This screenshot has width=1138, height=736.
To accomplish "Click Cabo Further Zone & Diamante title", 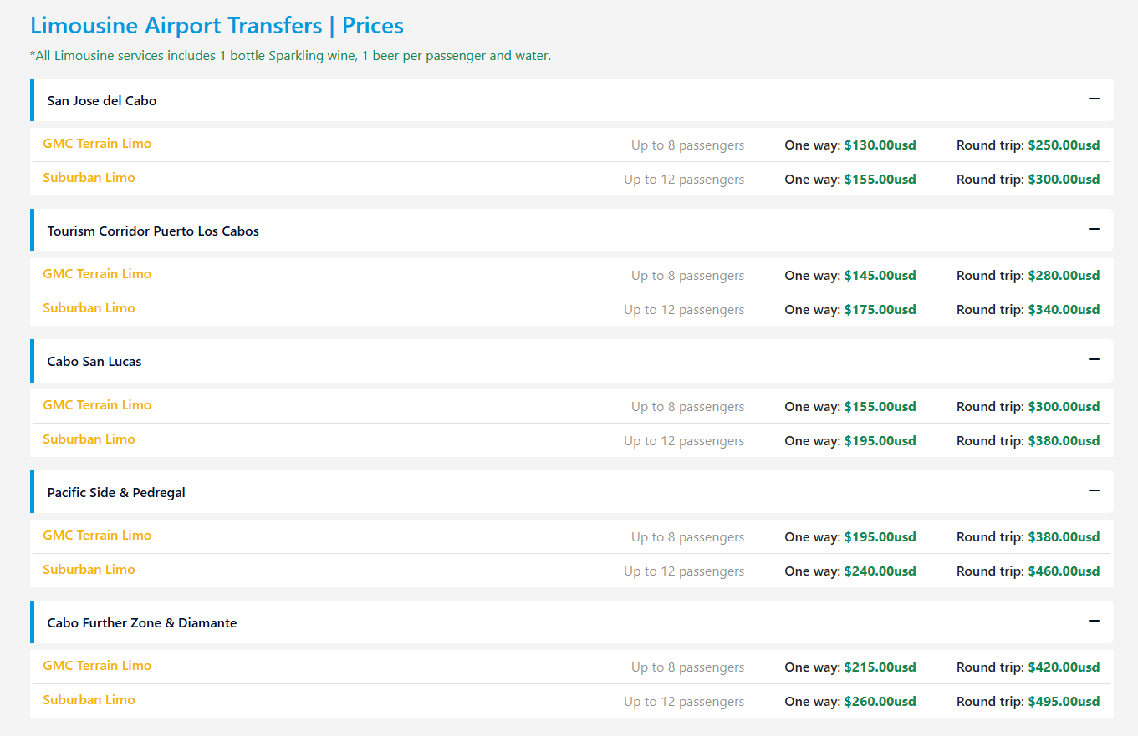I will click(x=142, y=622).
